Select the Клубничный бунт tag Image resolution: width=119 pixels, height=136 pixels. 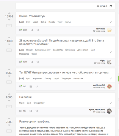click(x=43, y=50)
